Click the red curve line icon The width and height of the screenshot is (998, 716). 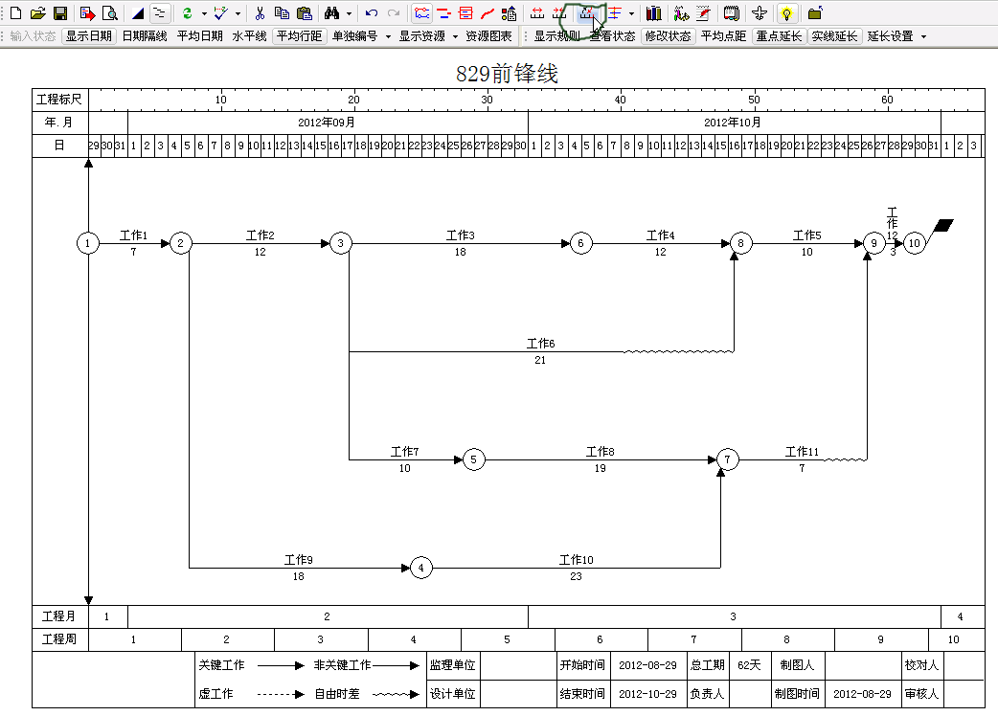[x=488, y=12]
